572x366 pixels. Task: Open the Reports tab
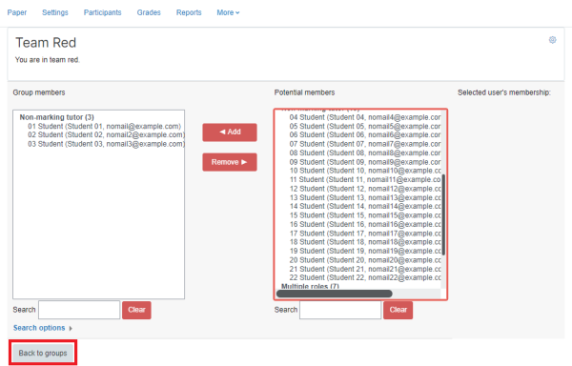click(x=189, y=12)
